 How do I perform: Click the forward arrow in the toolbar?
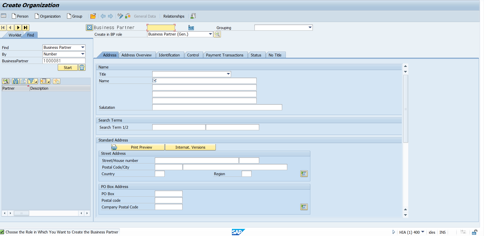[x=110, y=16]
